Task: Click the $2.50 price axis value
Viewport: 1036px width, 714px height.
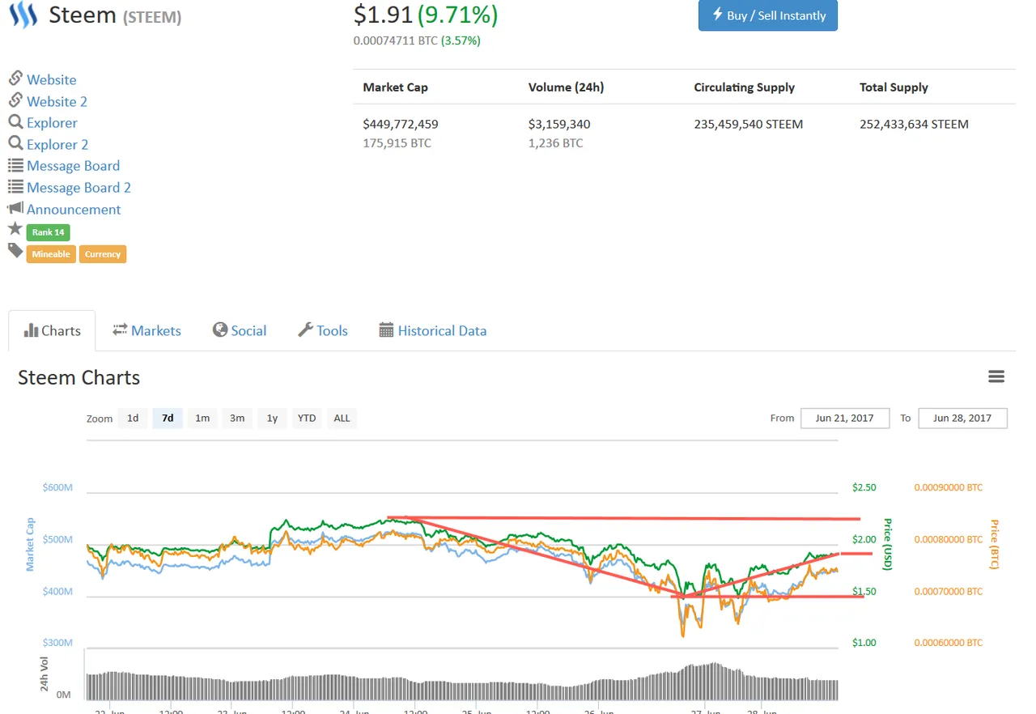Action: point(864,487)
